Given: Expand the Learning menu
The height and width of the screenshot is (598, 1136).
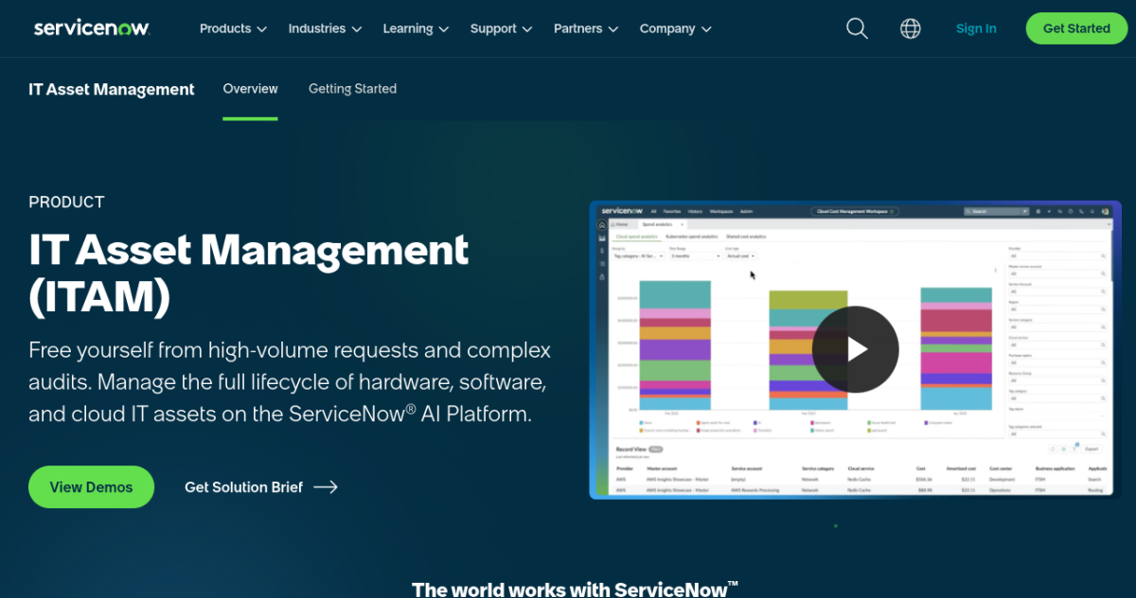Looking at the screenshot, I should (x=416, y=28).
